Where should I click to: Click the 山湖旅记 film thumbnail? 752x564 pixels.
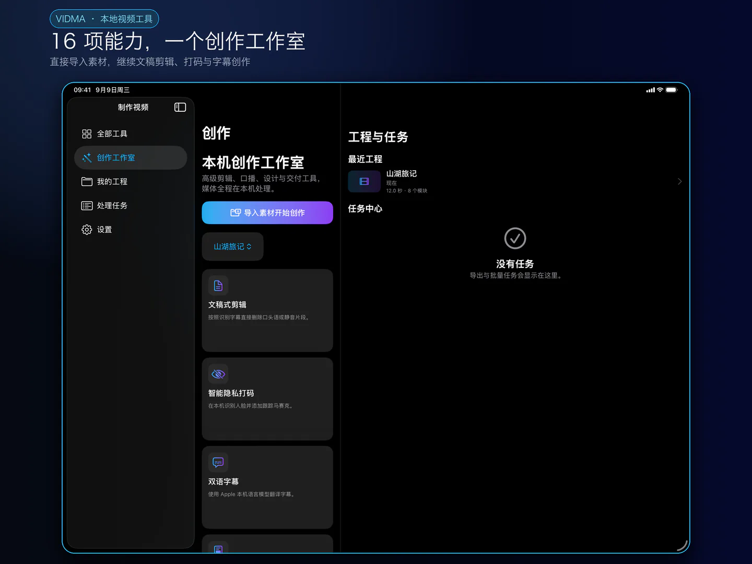tap(365, 182)
